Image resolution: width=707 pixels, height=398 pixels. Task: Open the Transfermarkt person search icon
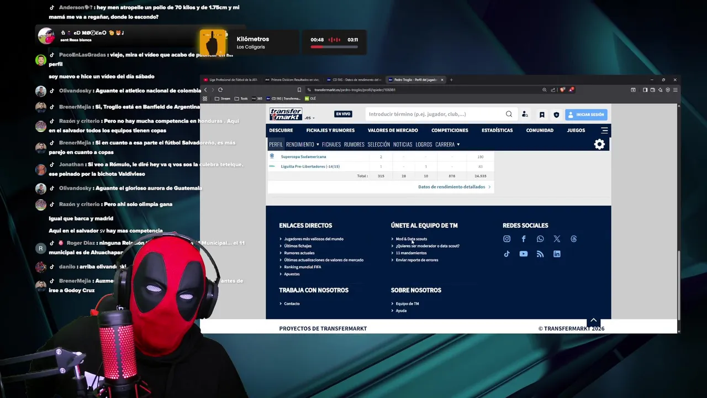(525, 114)
